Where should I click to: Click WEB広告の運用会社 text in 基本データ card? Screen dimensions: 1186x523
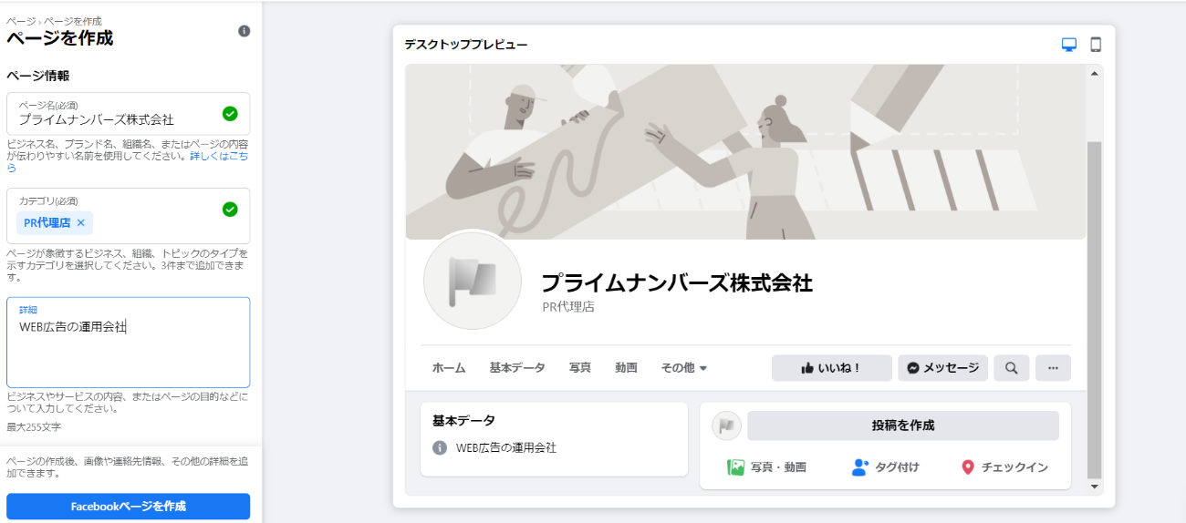(506, 448)
